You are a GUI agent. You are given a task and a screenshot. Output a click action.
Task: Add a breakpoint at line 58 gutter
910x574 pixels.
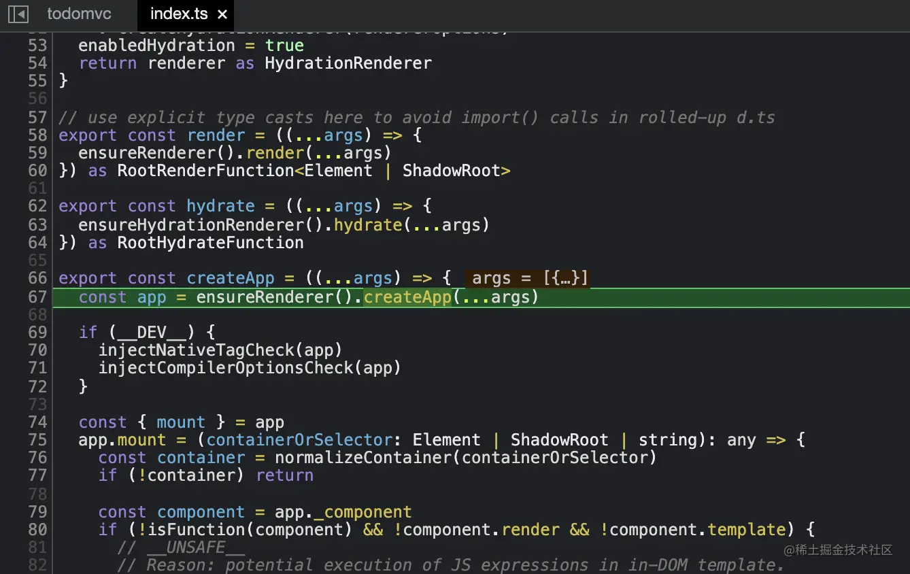[38, 135]
